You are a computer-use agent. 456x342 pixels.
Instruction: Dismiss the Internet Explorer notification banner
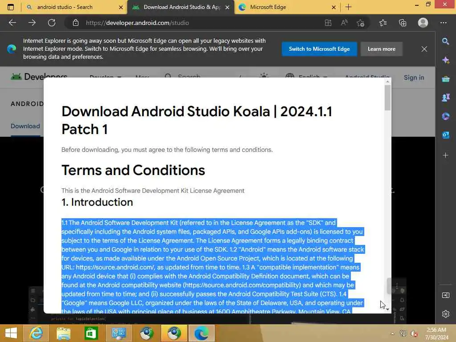pos(424,49)
